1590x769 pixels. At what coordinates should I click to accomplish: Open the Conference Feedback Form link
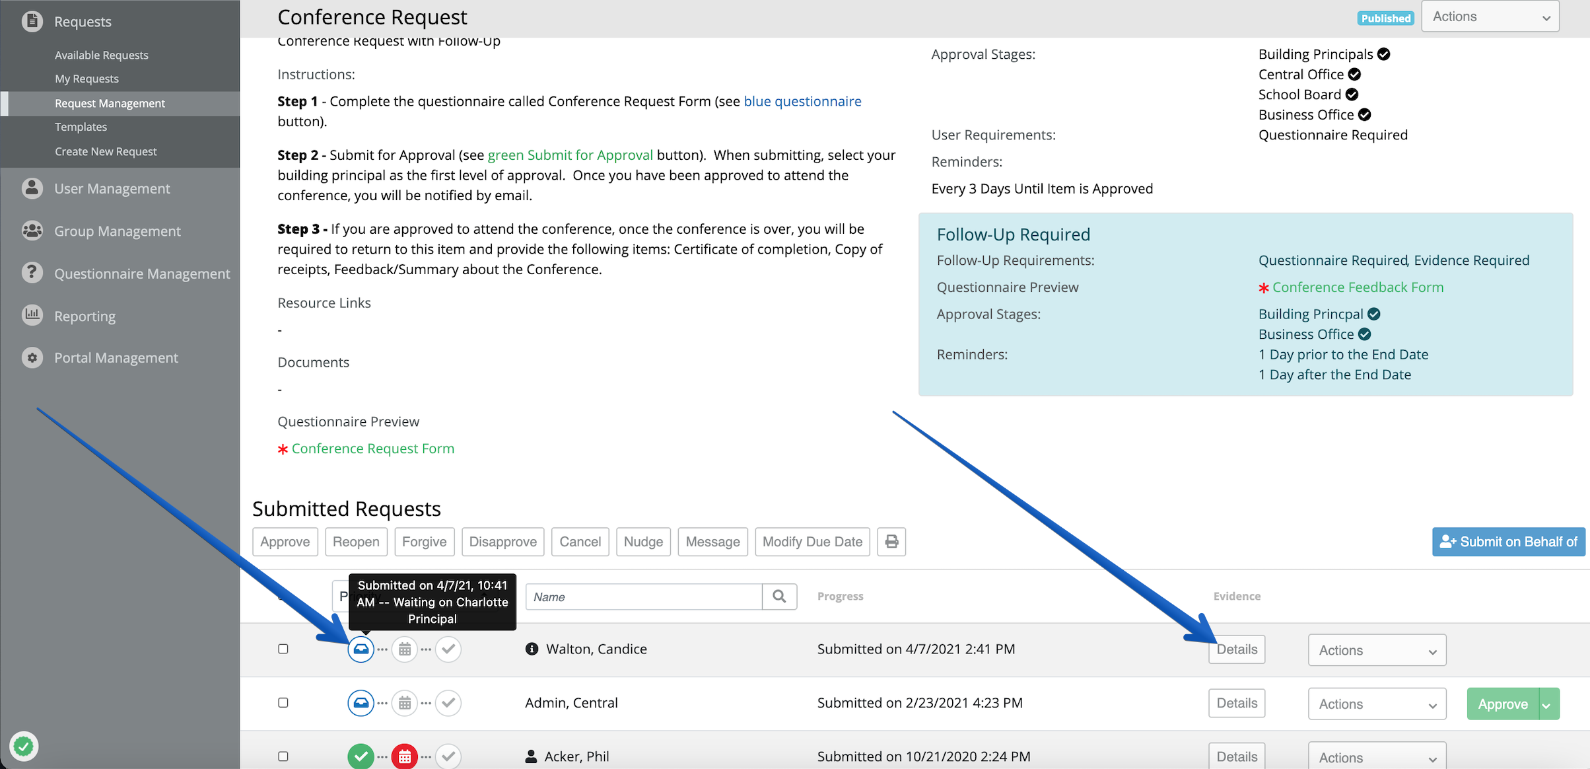click(1358, 287)
